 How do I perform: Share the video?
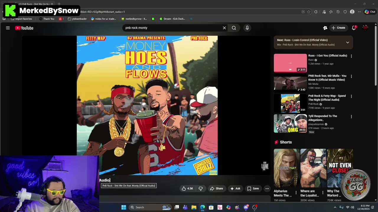(216, 189)
